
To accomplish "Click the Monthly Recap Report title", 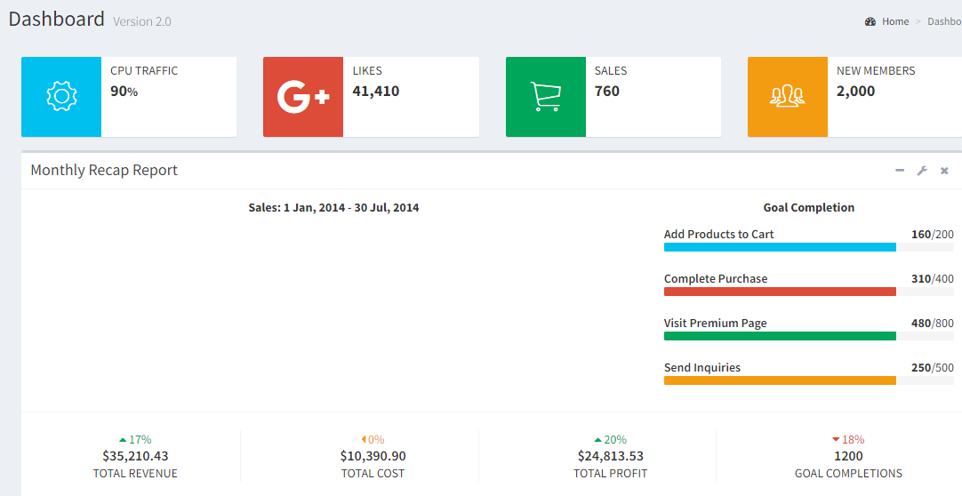I will (104, 171).
